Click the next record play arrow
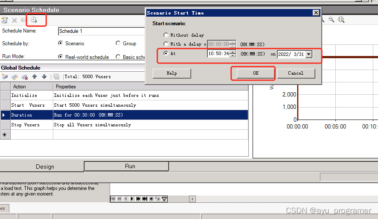Viewport: 378px width, 219px height. (x=132, y=199)
